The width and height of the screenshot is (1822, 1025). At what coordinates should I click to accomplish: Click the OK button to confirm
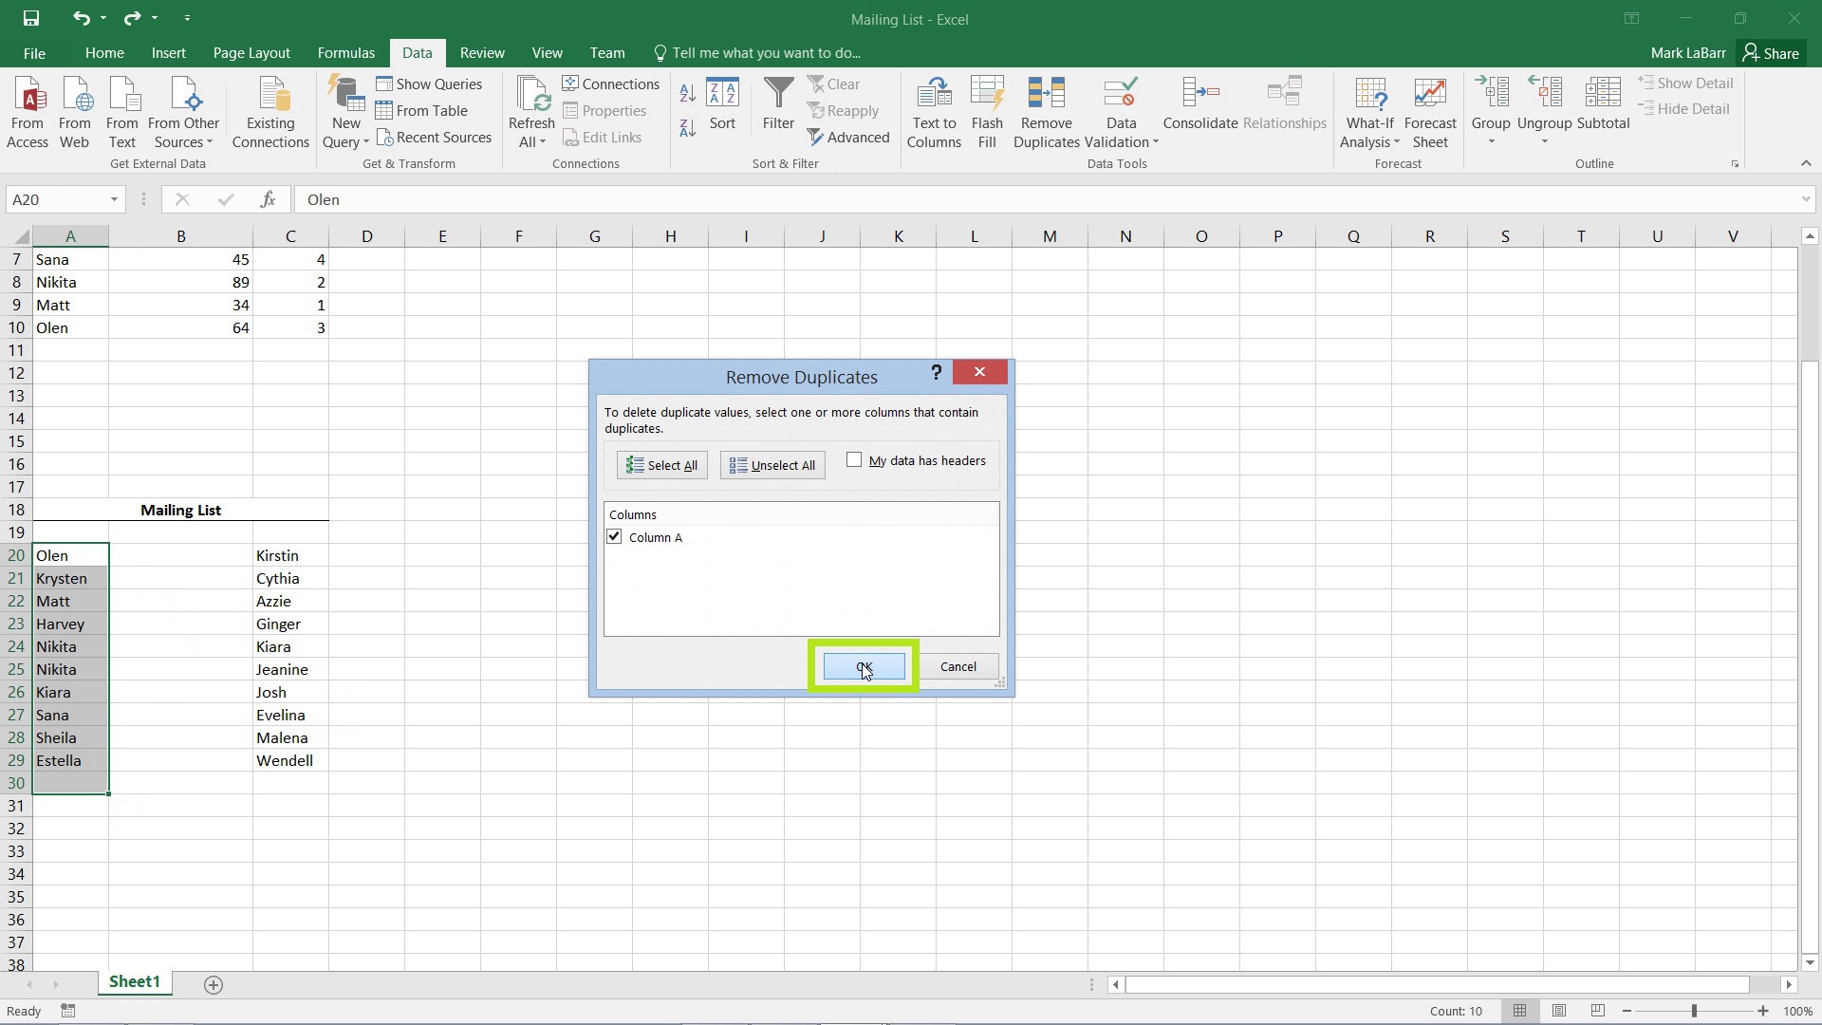864,666
